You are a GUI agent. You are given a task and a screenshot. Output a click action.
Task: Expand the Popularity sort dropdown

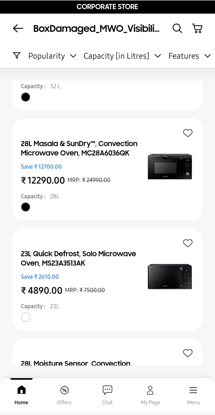click(52, 56)
